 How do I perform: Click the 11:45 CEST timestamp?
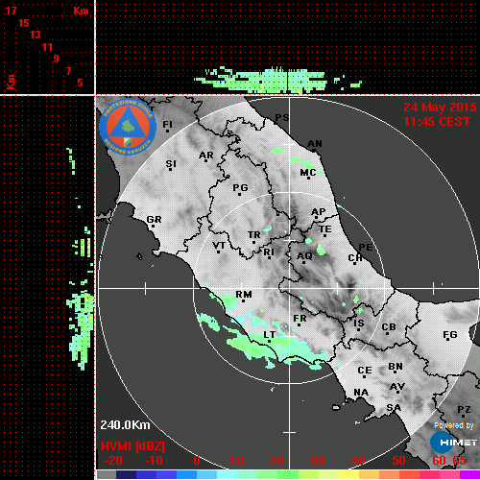coord(437,122)
